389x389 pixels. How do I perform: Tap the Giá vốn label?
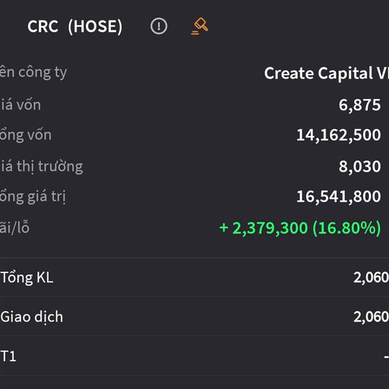pos(20,105)
